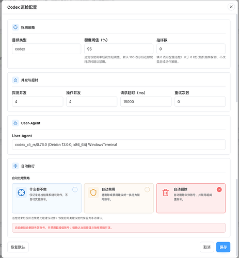Viewport: 239px width, 258px height.
Task: Click the 并发与超时 stopwatch icon
Action: coord(15,80)
